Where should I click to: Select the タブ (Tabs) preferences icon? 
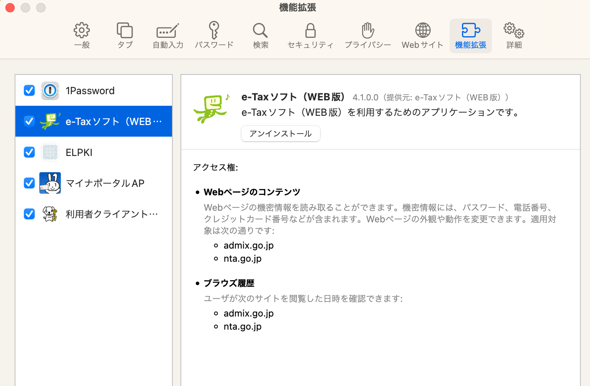tap(125, 31)
